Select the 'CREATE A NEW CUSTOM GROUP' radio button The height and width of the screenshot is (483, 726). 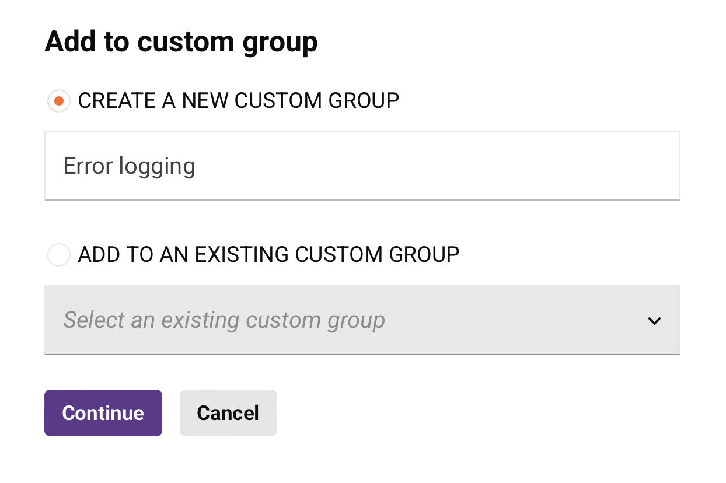[x=58, y=100]
